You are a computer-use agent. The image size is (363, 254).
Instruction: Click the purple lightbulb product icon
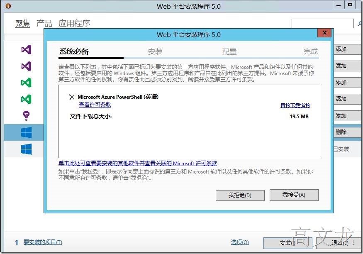coord(26,116)
